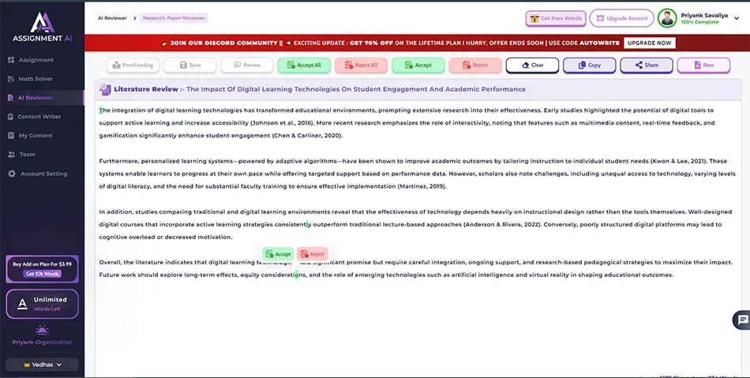The height and width of the screenshot is (378, 750).
Task: Open the Team section
Action: pyautogui.click(x=27, y=155)
